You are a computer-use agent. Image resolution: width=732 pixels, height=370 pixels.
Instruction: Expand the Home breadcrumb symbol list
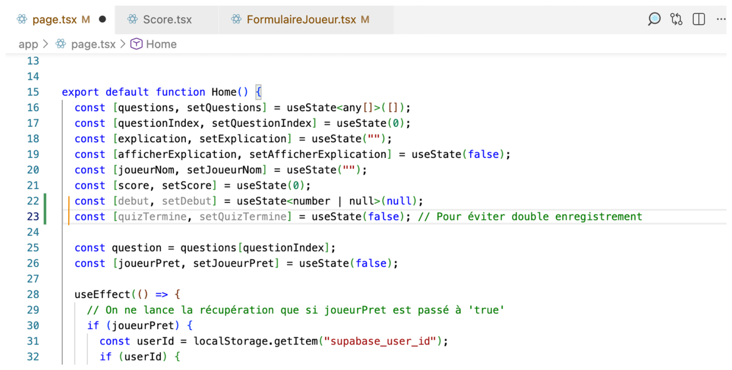coord(161,44)
